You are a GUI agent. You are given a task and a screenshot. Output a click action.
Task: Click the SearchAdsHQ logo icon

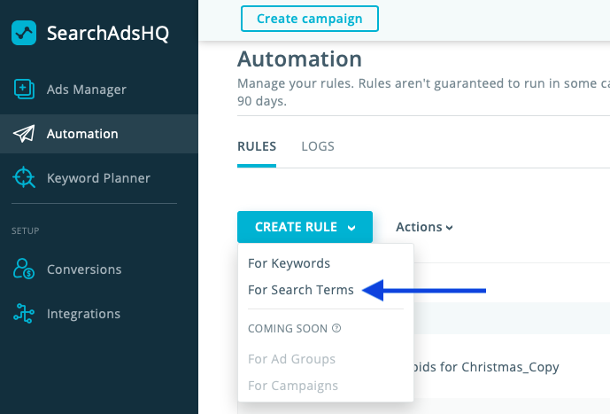pyautogui.click(x=24, y=34)
